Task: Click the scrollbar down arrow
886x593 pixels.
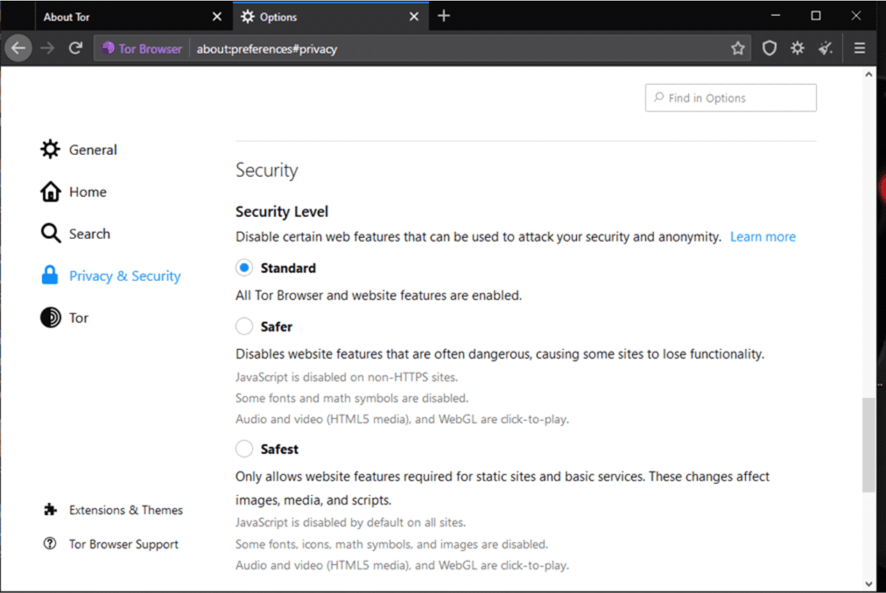Action: (x=869, y=583)
